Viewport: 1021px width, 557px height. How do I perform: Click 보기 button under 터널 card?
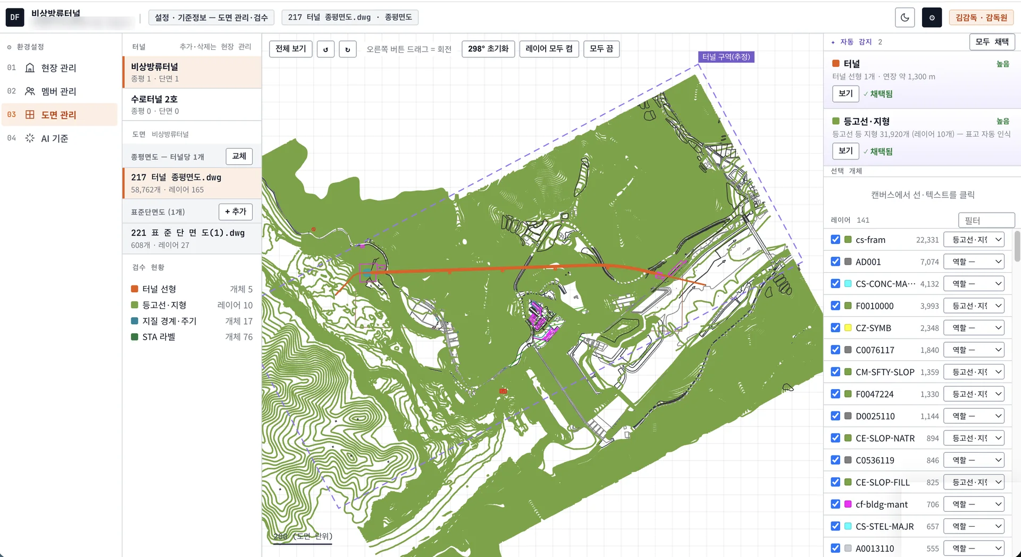846,94
